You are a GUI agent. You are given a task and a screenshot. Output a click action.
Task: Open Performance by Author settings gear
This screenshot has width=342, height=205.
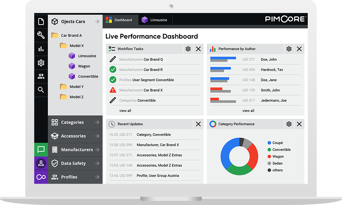[289, 49]
